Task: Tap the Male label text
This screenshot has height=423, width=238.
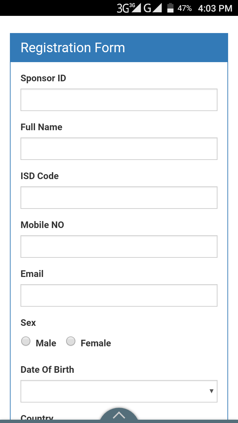Action: [x=46, y=343]
